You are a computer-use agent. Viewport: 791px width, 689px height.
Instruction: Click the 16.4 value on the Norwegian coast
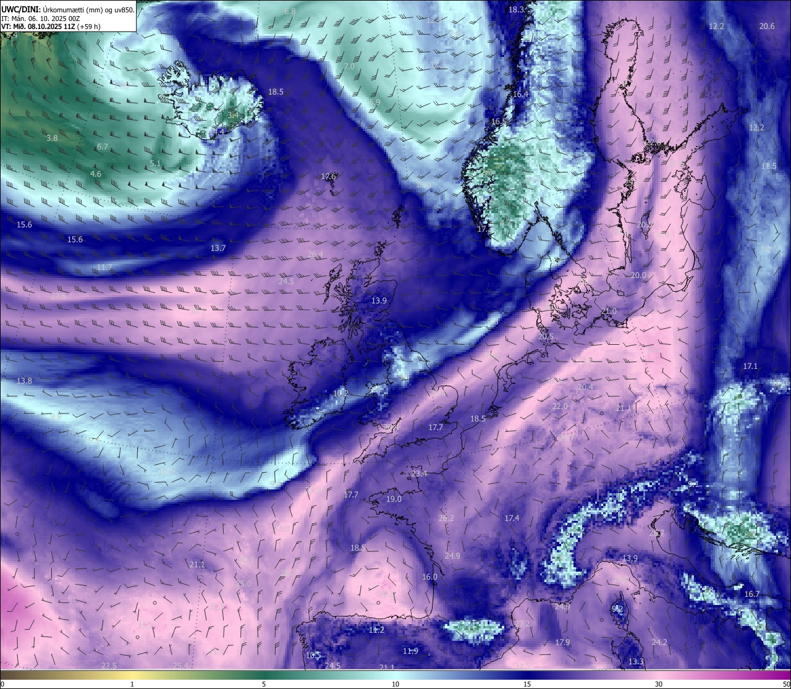(521, 94)
